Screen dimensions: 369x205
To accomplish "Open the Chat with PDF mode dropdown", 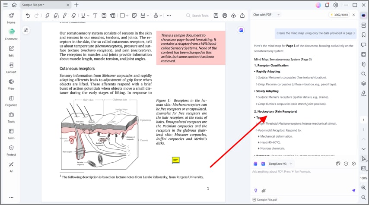I will pos(267,15).
